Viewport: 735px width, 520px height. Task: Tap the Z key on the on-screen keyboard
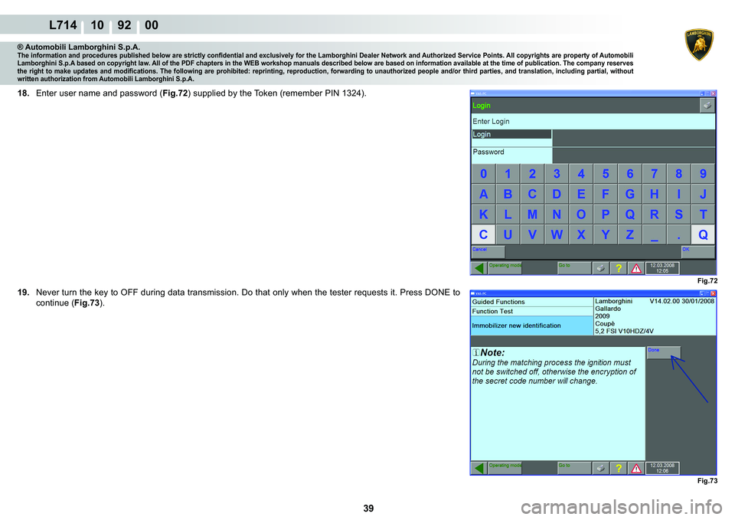tap(630, 234)
